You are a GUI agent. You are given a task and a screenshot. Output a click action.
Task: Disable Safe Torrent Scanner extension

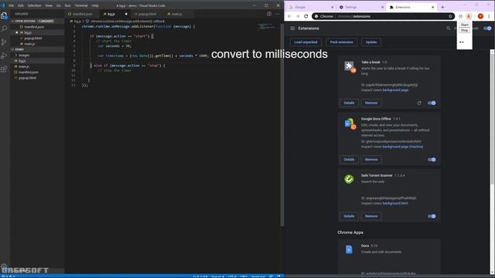click(432, 216)
